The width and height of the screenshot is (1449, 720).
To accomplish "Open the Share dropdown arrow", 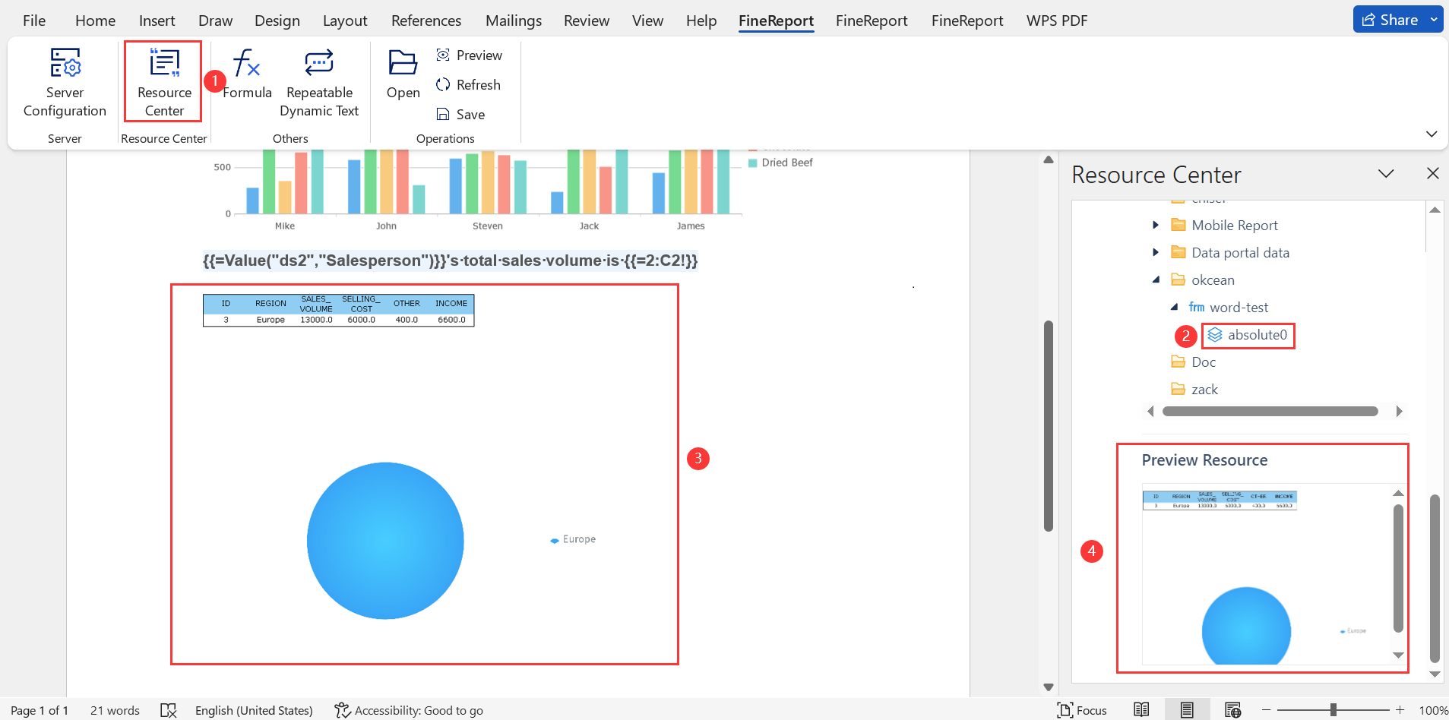I will [1434, 20].
